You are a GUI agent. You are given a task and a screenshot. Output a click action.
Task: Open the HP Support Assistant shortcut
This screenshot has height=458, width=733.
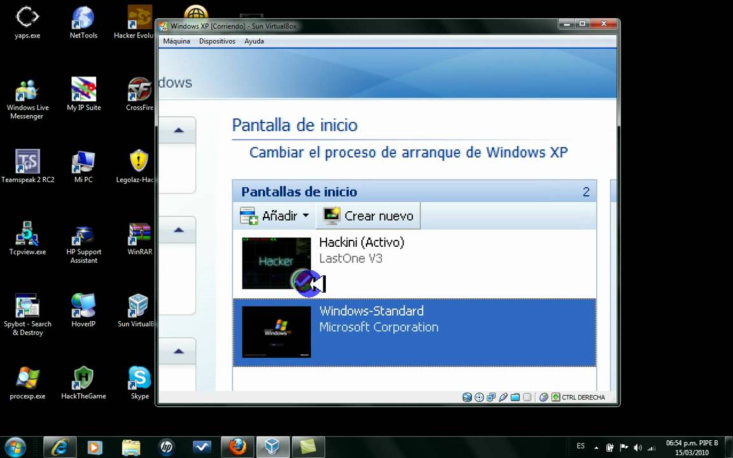point(84,243)
